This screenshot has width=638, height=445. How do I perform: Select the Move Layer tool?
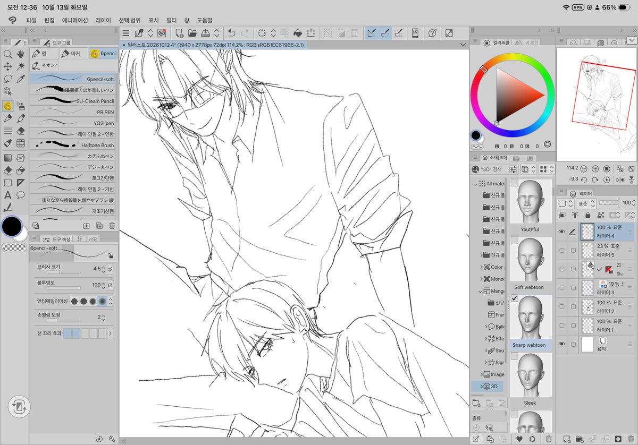point(8,66)
